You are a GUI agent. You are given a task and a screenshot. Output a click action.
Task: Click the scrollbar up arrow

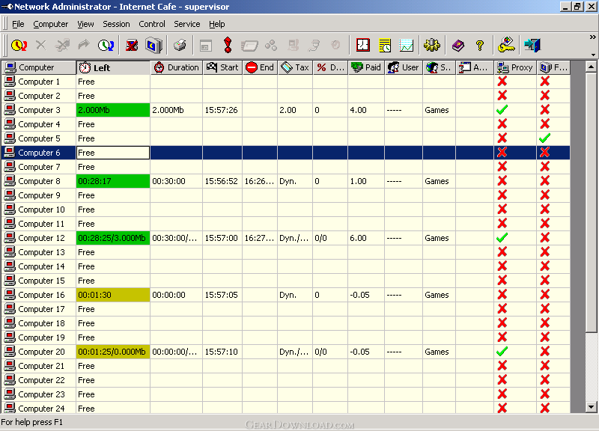pos(591,67)
